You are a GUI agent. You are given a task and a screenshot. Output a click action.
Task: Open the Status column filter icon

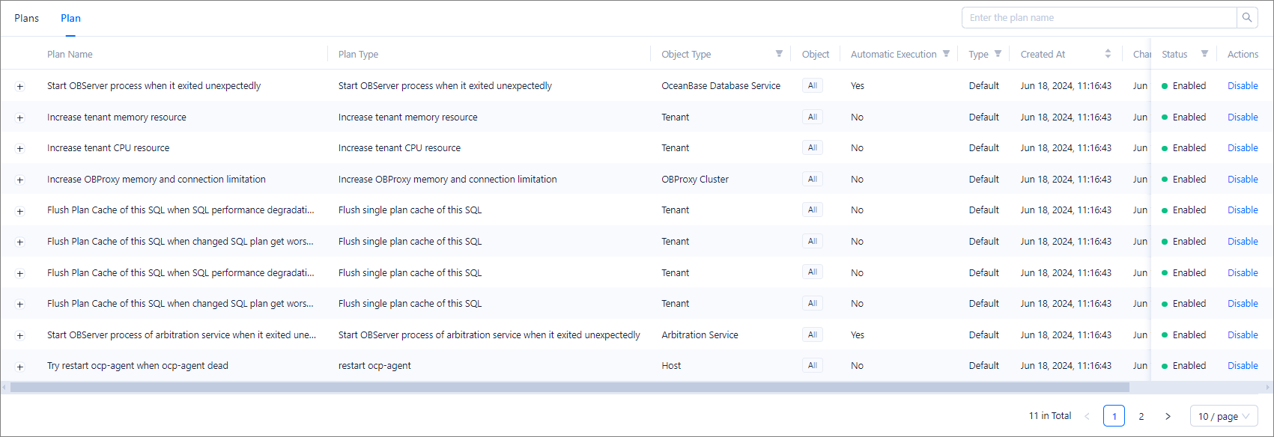1204,54
